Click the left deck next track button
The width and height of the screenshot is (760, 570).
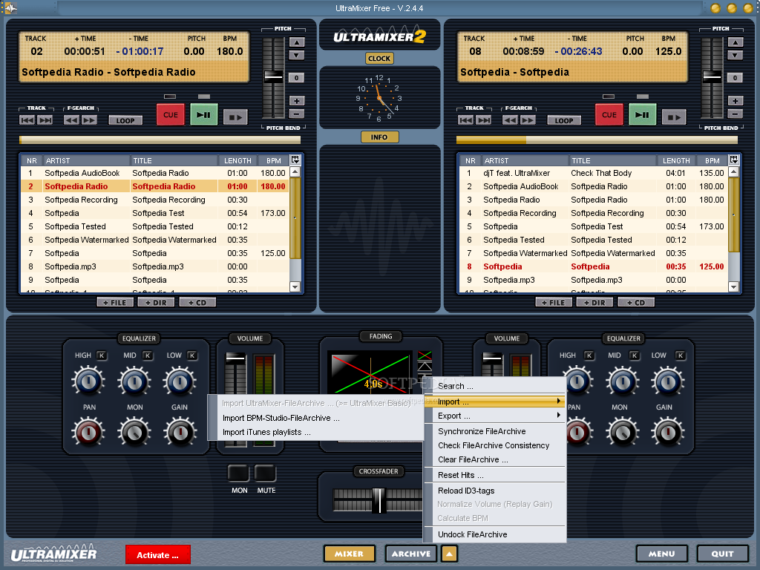click(45, 119)
